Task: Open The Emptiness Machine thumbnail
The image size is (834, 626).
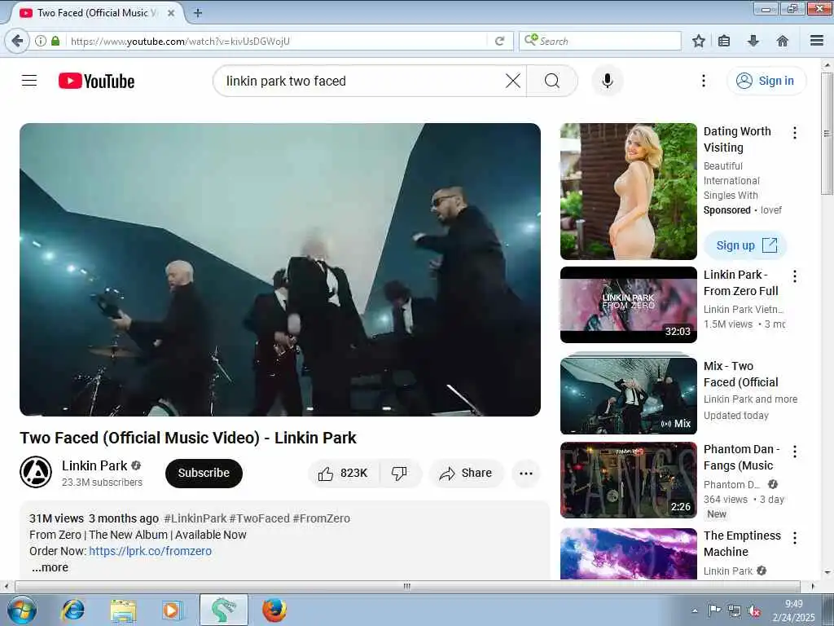Action: click(628, 553)
